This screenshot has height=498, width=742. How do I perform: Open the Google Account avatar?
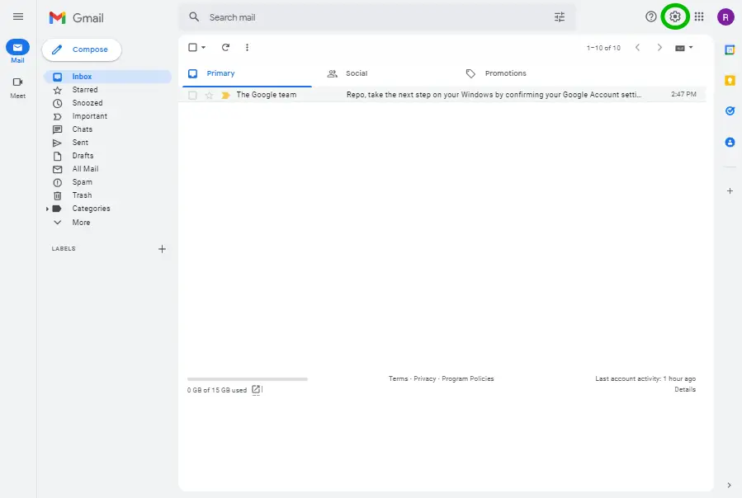725,17
